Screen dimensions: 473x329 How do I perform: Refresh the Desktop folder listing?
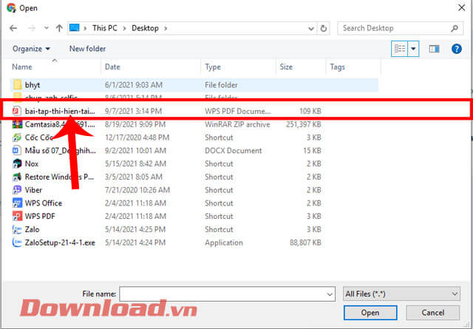(x=324, y=28)
